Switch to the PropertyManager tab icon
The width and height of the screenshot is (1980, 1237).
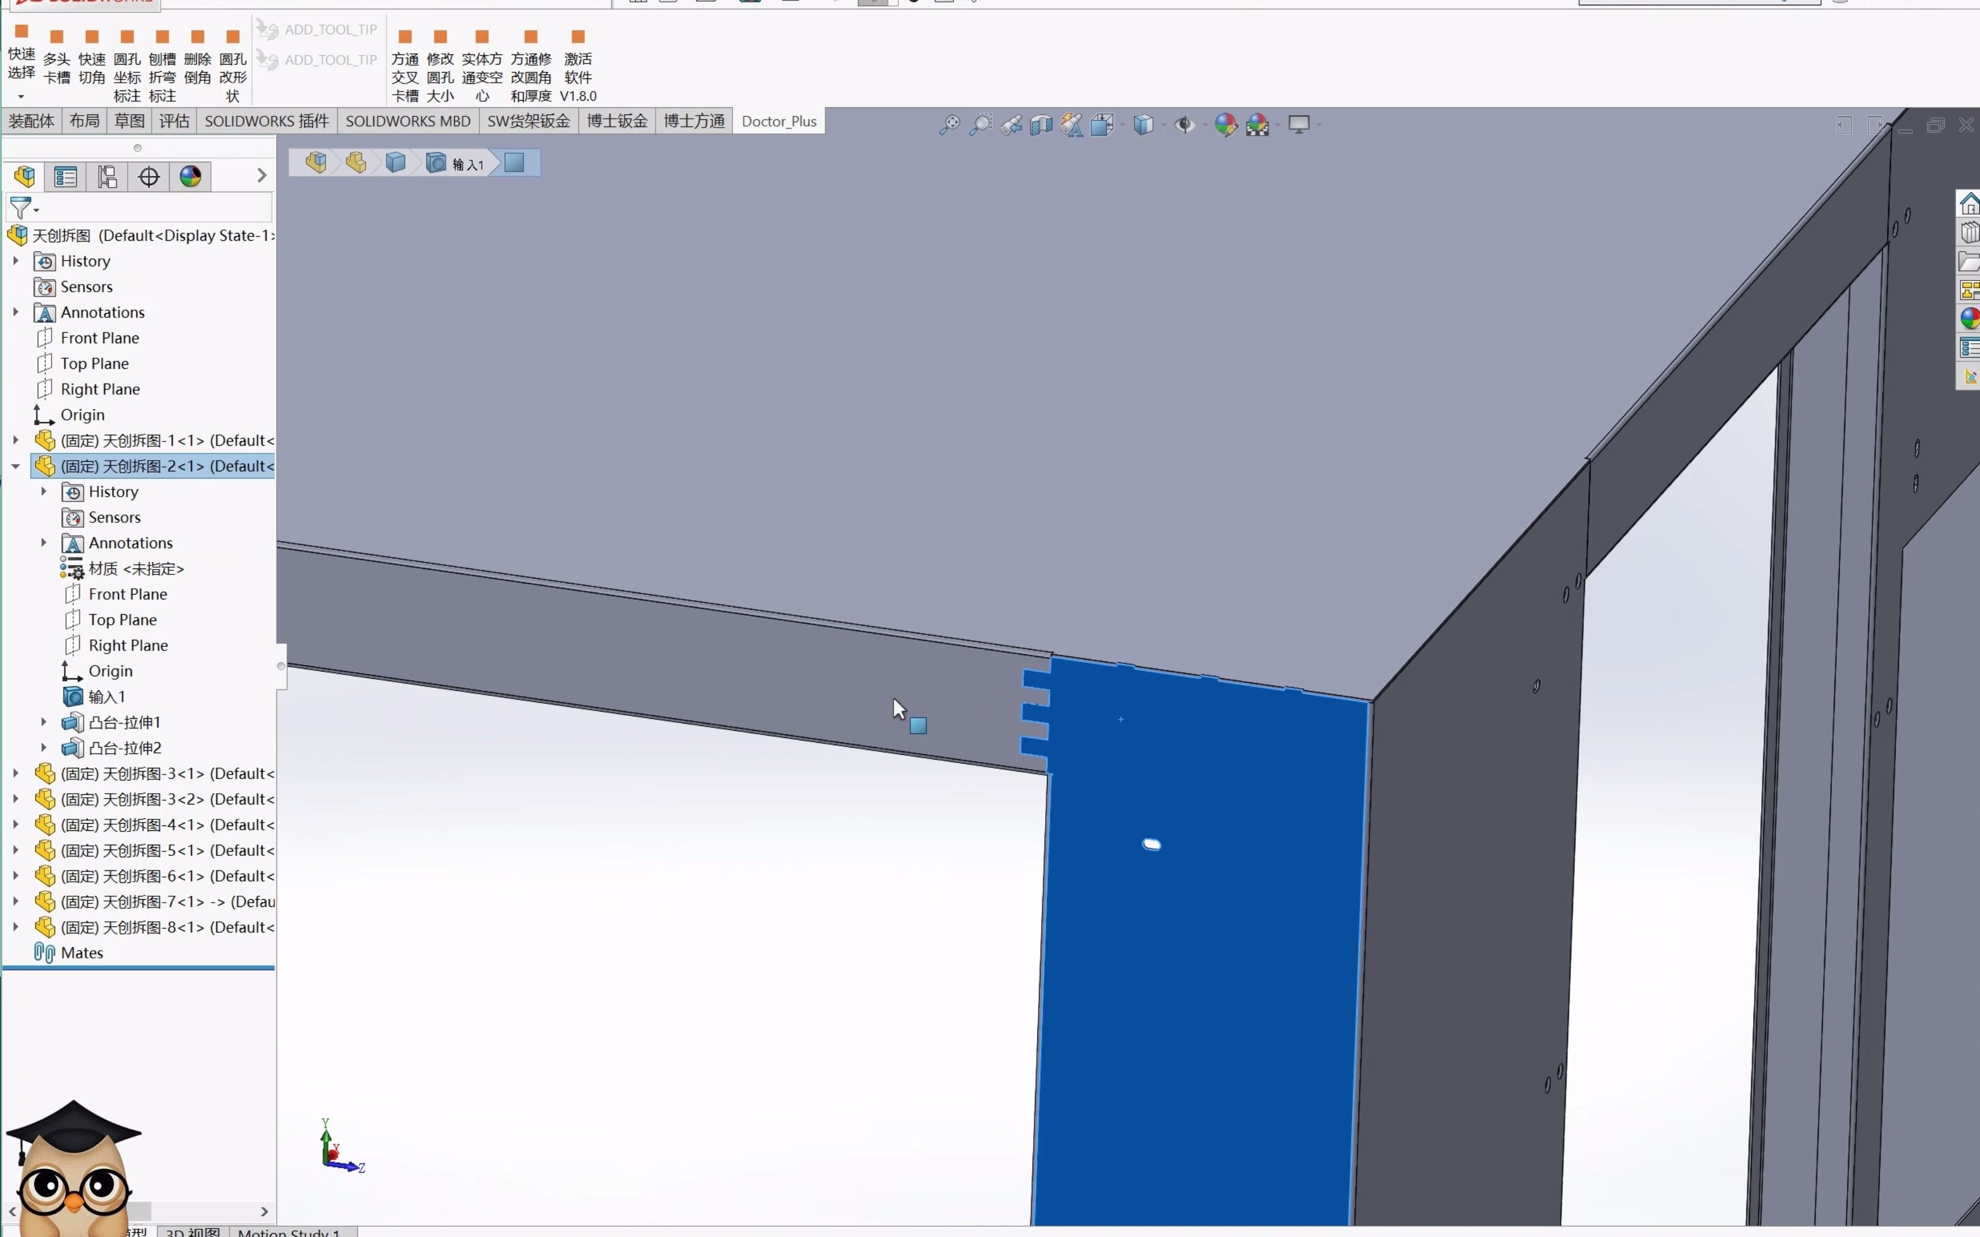tap(65, 177)
